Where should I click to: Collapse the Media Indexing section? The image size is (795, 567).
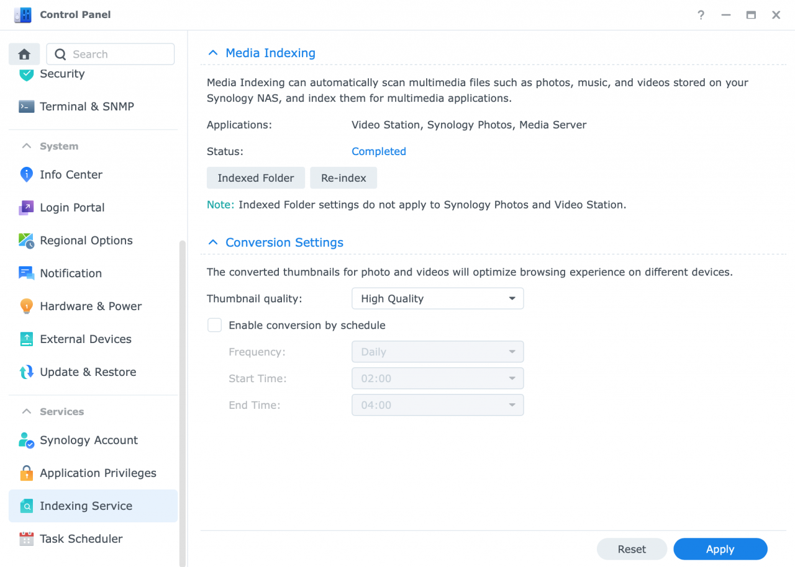click(x=212, y=53)
